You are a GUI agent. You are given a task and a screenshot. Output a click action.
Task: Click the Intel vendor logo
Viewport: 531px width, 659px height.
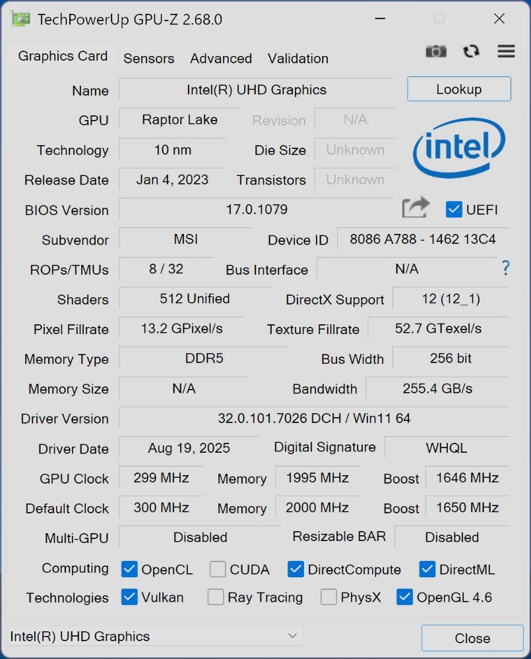pyautogui.click(x=459, y=149)
